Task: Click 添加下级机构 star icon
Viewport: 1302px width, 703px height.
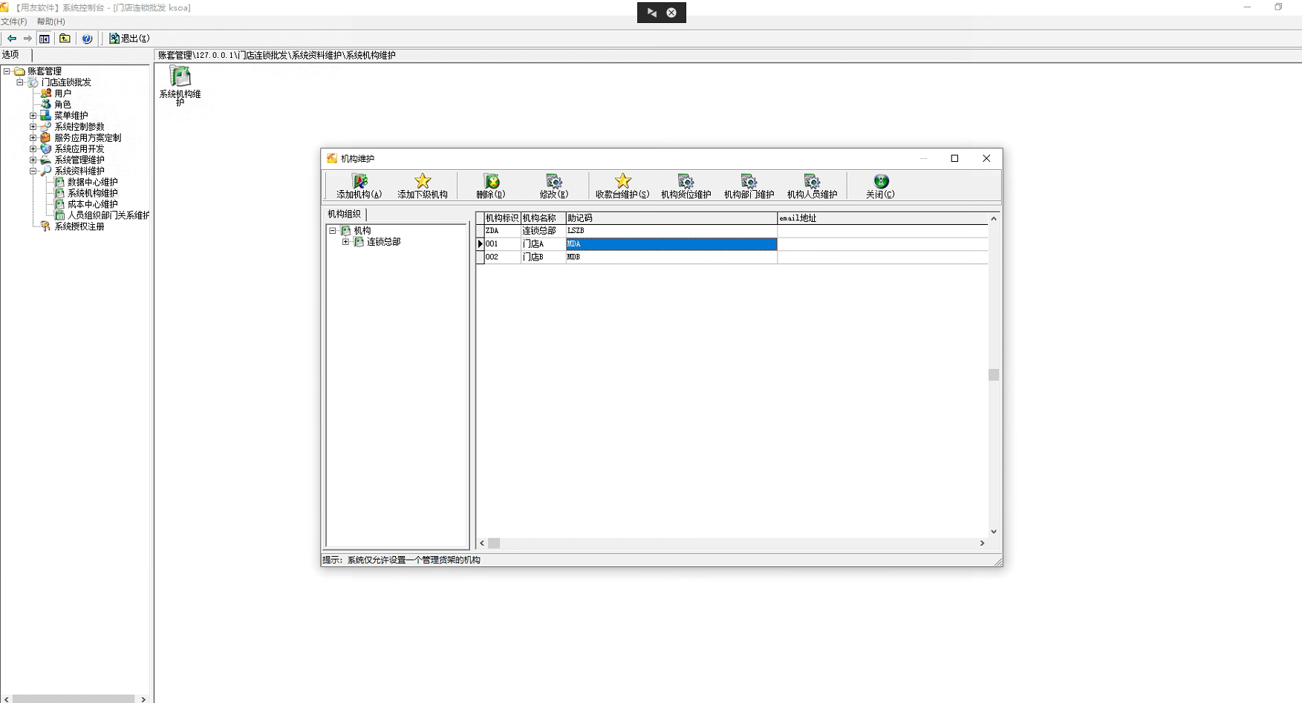Action: pyautogui.click(x=423, y=186)
